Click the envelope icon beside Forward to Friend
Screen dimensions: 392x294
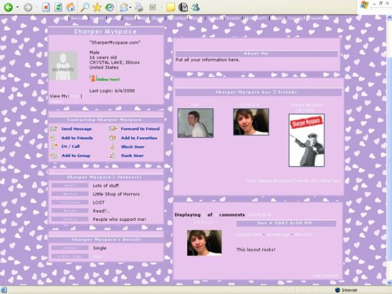[x=113, y=128]
